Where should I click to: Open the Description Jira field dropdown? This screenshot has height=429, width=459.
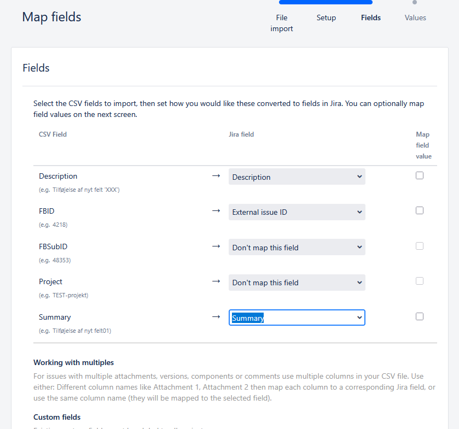click(x=297, y=177)
